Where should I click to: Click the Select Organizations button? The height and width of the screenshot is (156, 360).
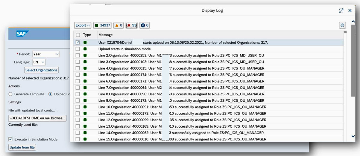(x=41, y=70)
